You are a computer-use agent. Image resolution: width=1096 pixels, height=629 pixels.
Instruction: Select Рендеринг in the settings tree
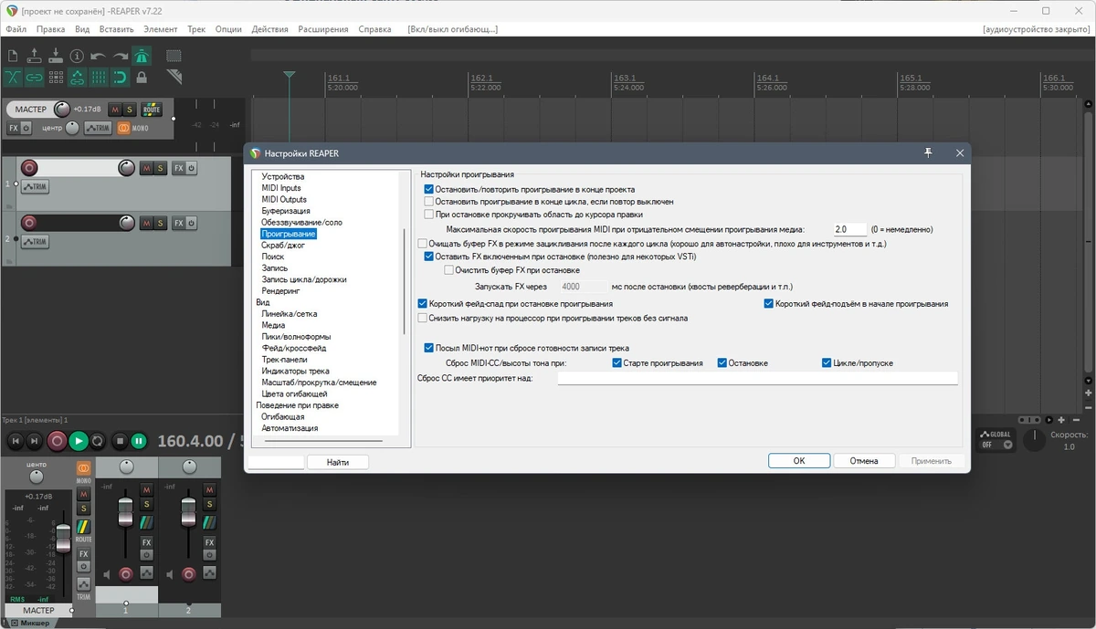coord(280,291)
